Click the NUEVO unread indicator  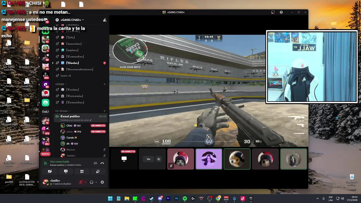click(x=45, y=154)
